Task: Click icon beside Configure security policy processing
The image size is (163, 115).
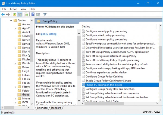Action: [x=83, y=31]
